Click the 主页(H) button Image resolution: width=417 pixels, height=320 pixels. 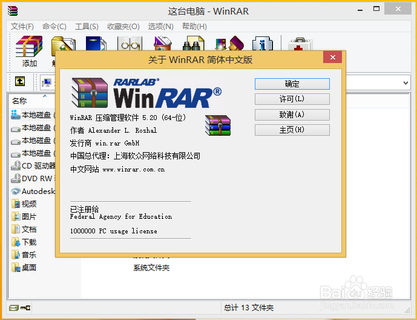click(x=292, y=130)
